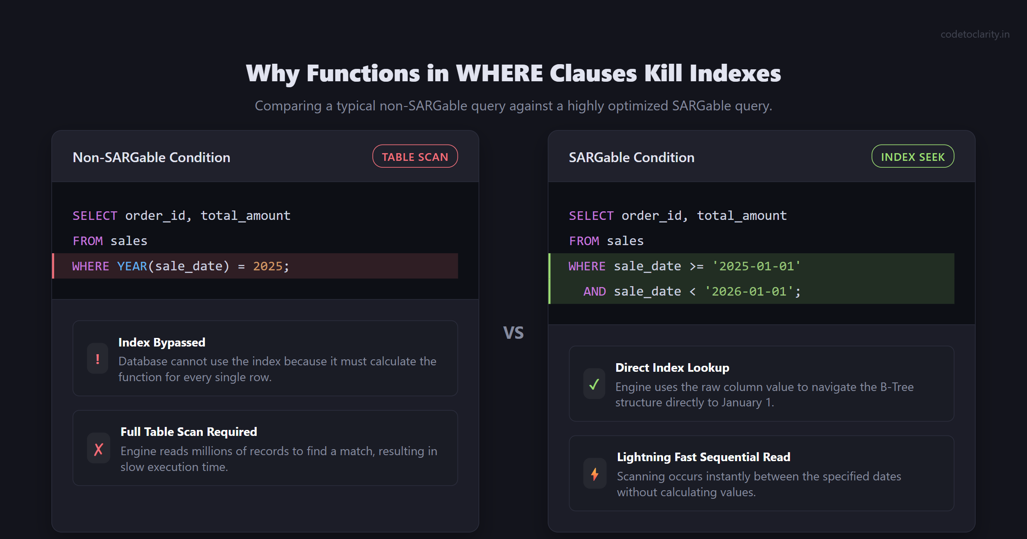This screenshot has width=1027, height=539.
Task: Click the red X icon beside Full Table Scan Required
Action: pos(98,449)
